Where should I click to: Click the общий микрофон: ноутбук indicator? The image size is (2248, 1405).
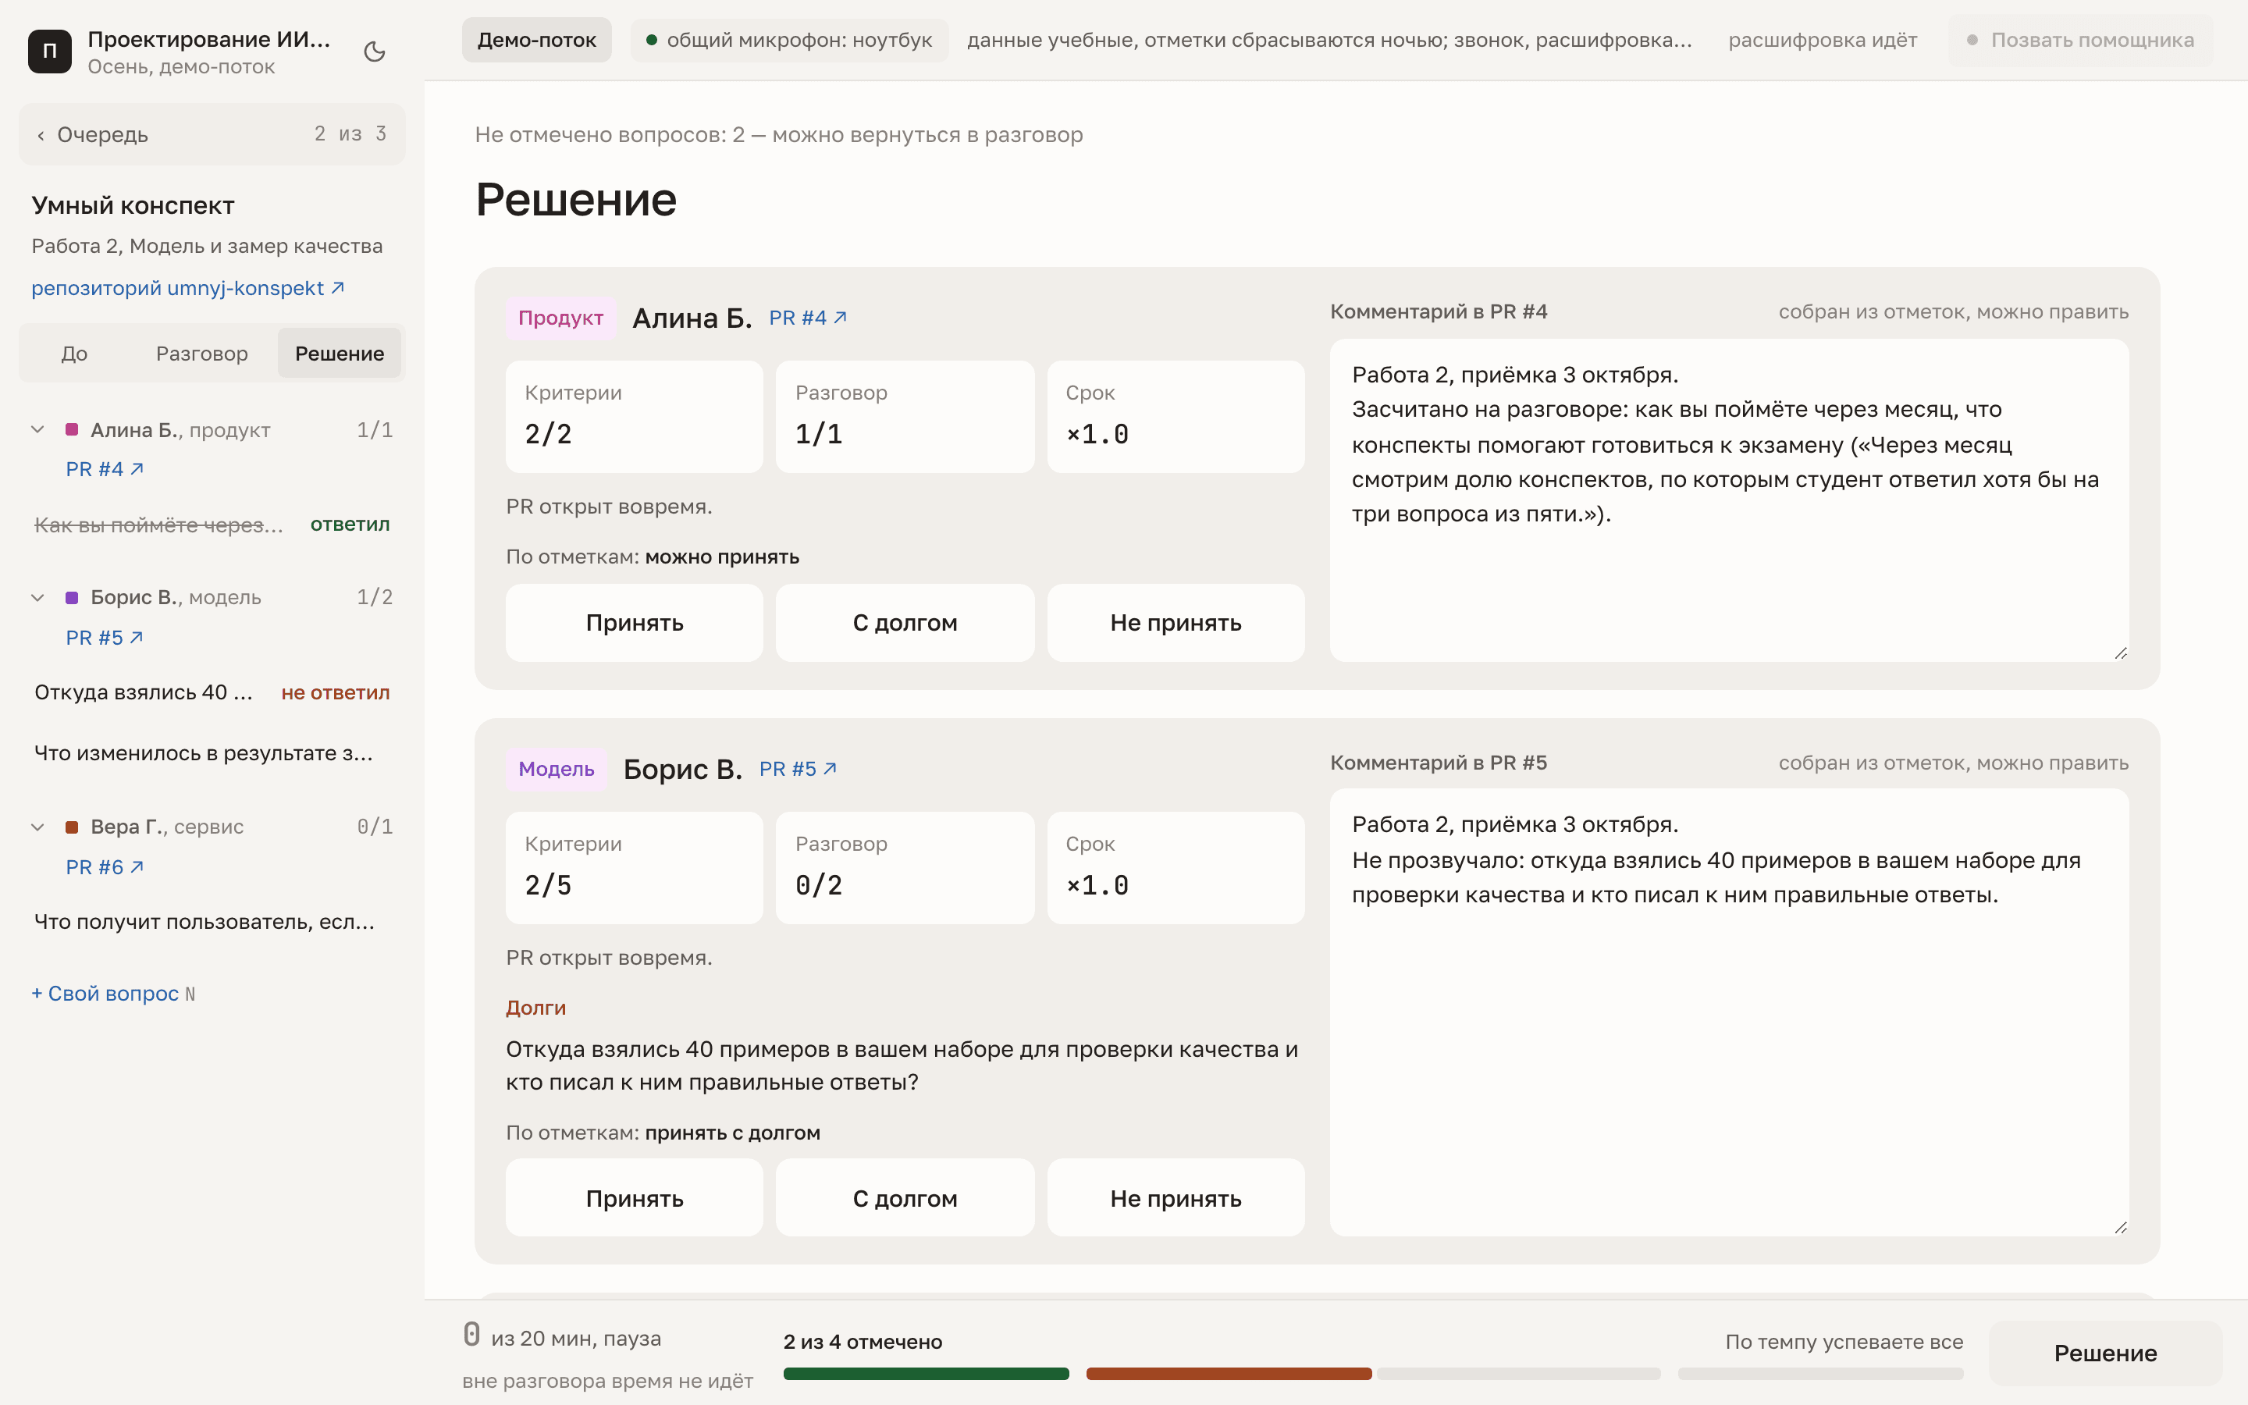(x=790, y=40)
